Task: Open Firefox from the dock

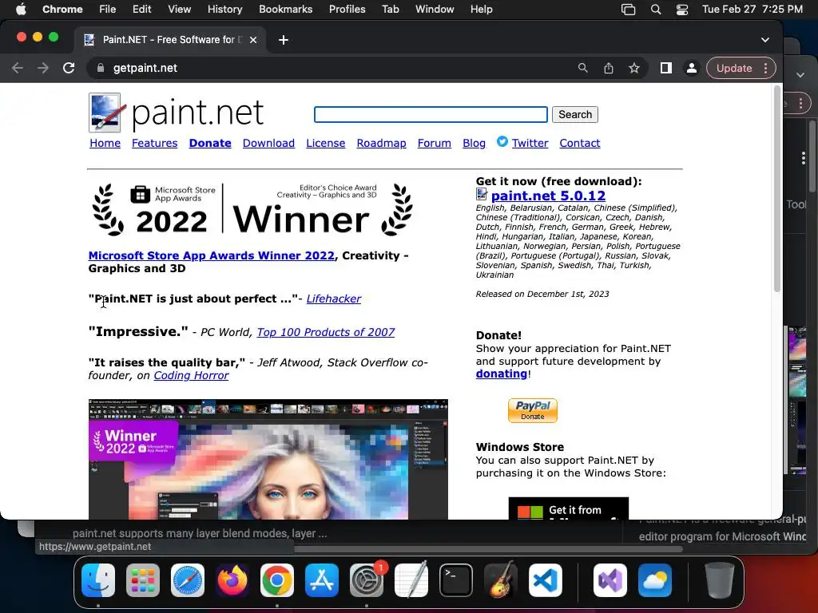Action: click(232, 580)
